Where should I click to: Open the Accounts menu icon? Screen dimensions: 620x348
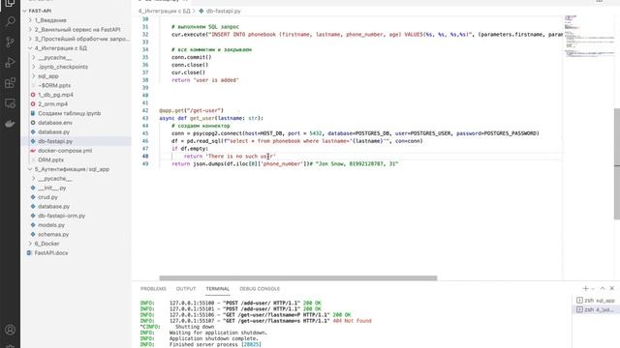coord(11,330)
